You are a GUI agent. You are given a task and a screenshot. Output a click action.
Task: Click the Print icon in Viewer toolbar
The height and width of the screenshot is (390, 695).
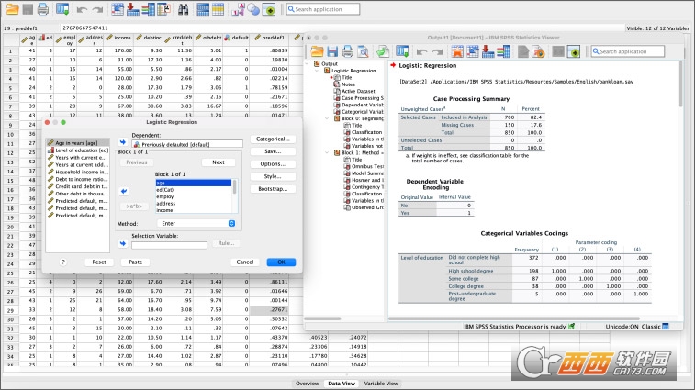(x=347, y=51)
